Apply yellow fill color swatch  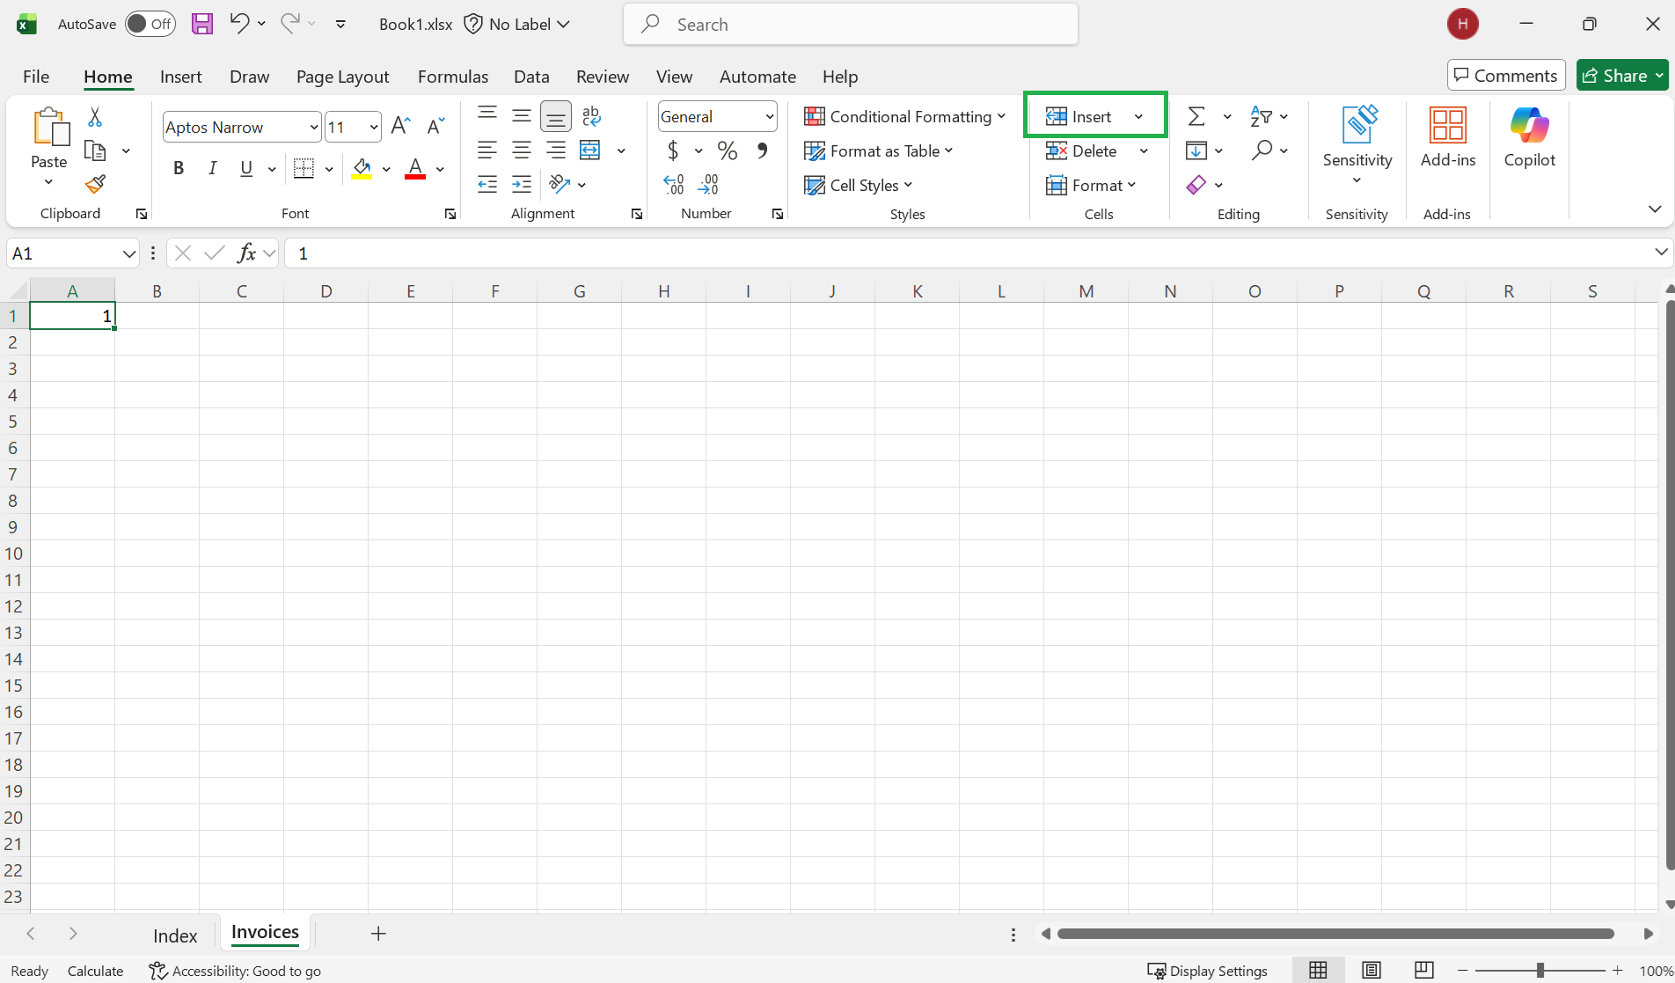362,168
